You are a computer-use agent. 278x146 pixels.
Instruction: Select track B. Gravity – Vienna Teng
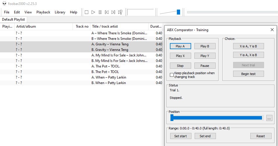click(82, 50)
